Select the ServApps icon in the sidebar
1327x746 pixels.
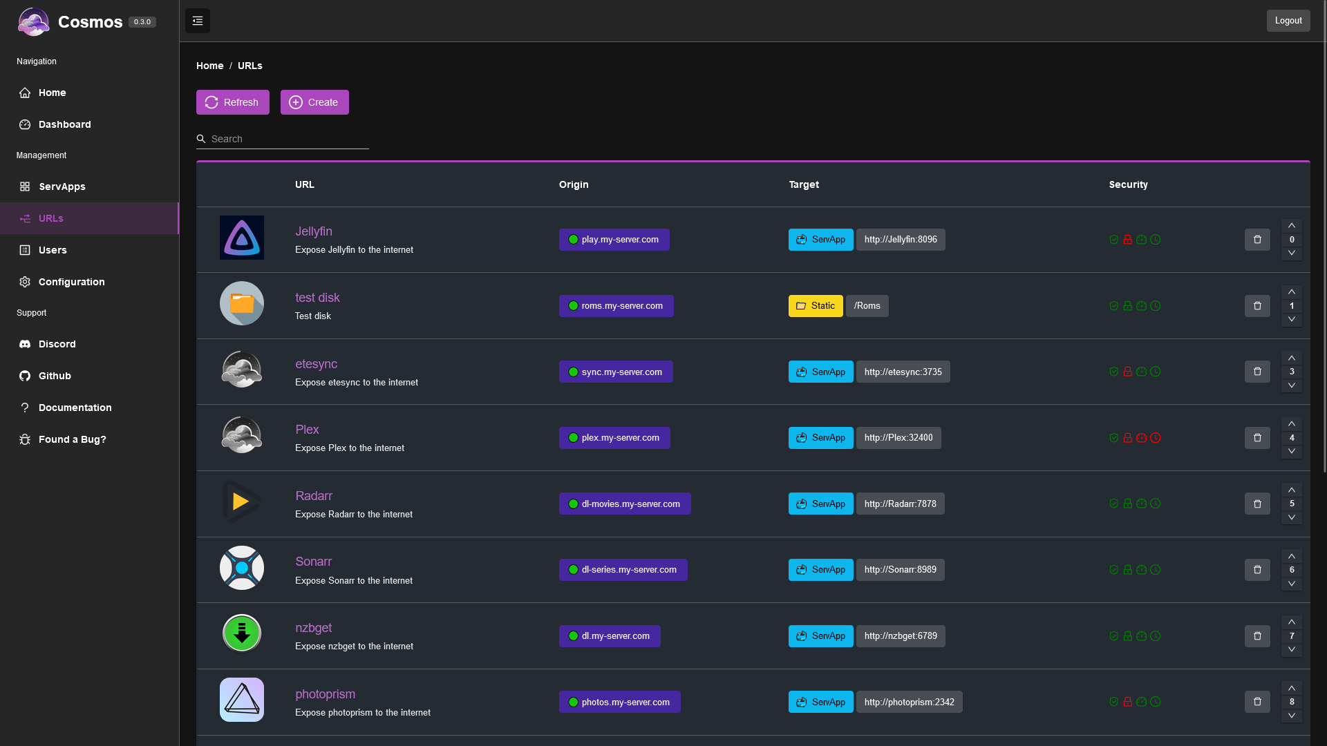(25, 186)
